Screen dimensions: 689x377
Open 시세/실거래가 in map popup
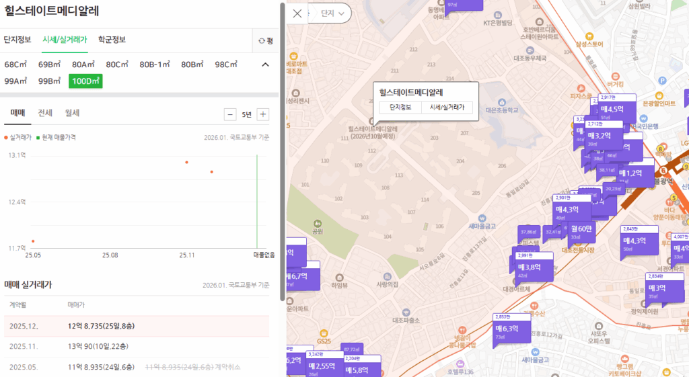coord(447,107)
